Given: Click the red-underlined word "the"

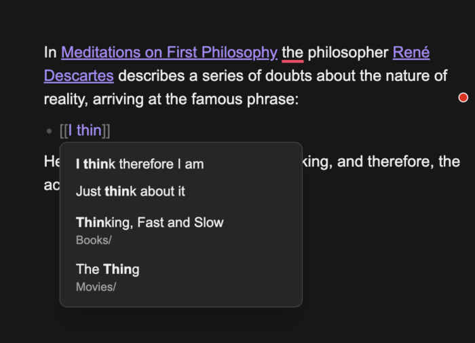Looking at the screenshot, I should point(292,52).
